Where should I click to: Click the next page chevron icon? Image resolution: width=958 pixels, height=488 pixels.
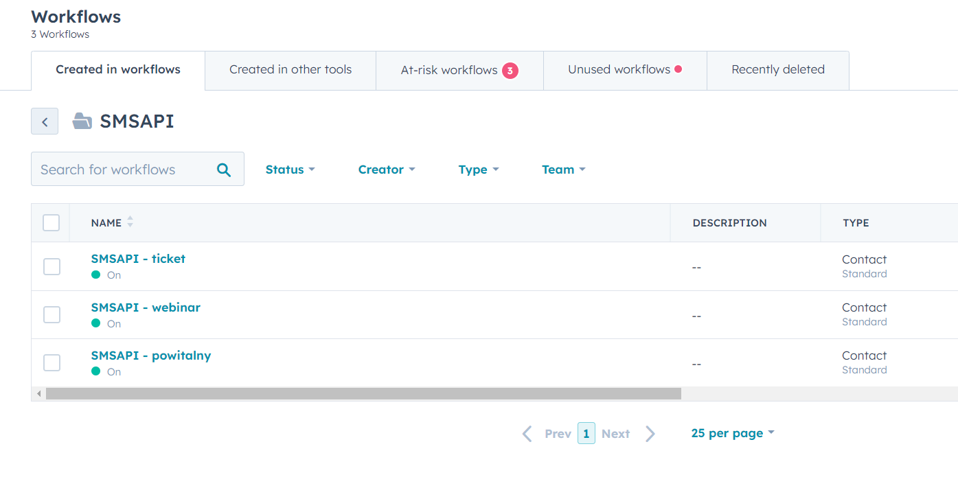point(650,434)
